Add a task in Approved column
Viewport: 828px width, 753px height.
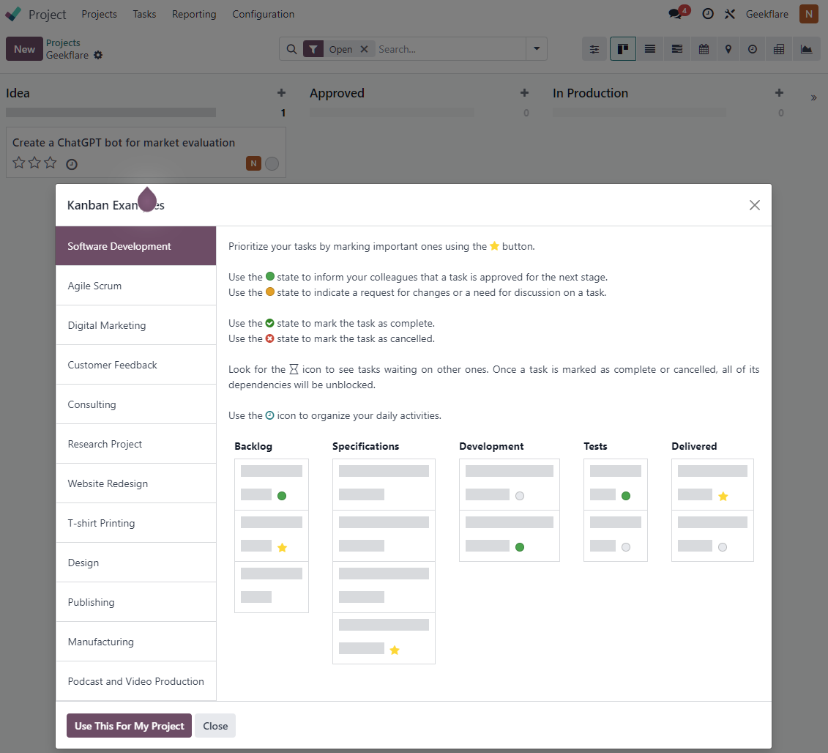tap(524, 93)
